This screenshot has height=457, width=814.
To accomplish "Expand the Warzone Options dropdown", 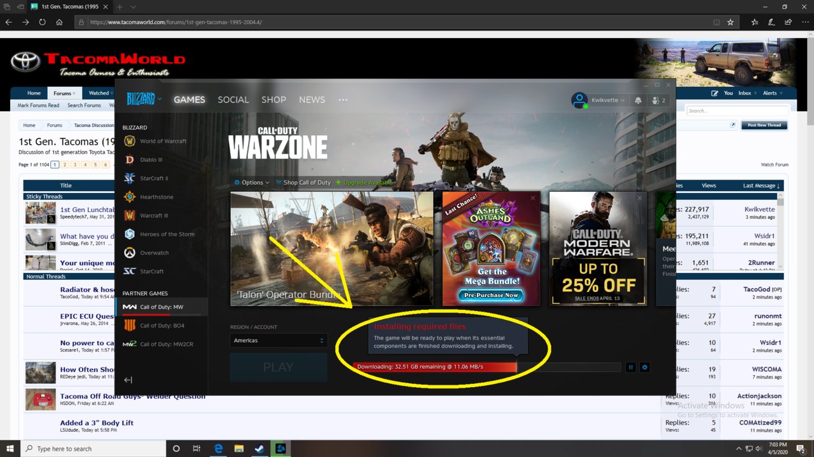I will tap(252, 182).
